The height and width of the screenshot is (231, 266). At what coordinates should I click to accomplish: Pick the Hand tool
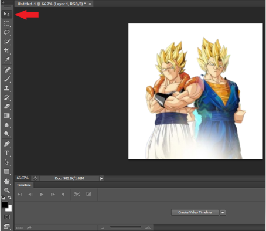tap(7, 181)
